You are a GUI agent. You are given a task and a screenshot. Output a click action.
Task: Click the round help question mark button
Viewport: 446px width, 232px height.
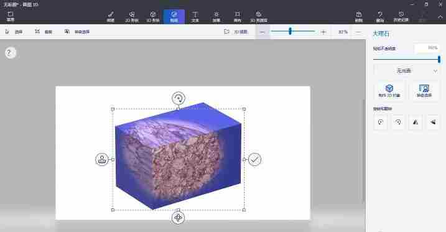click(10, 53)
